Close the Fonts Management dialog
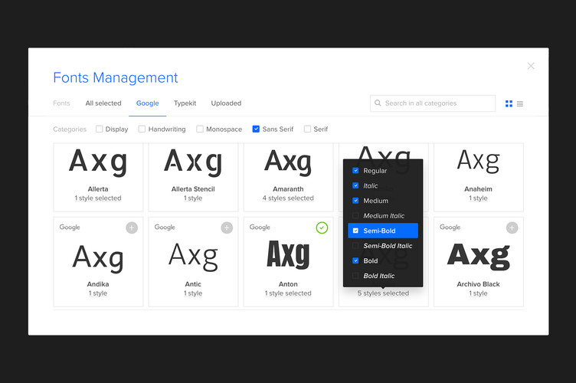Screen dimensions: 576x383 [x=531, y=66]
